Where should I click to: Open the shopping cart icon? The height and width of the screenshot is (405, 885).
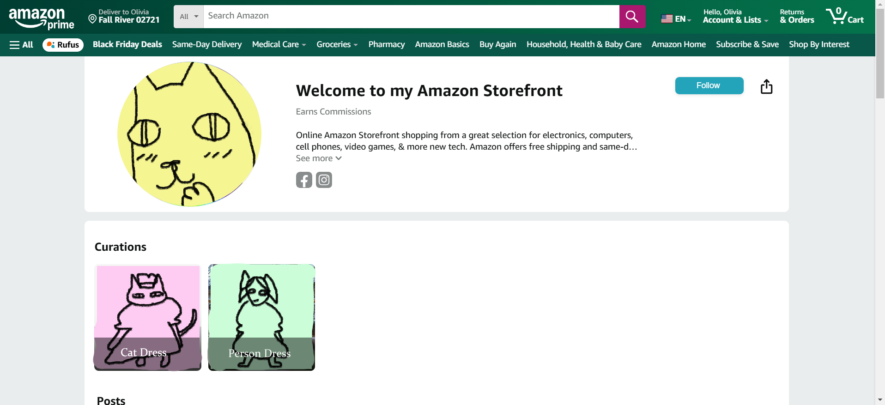(844, 16)
